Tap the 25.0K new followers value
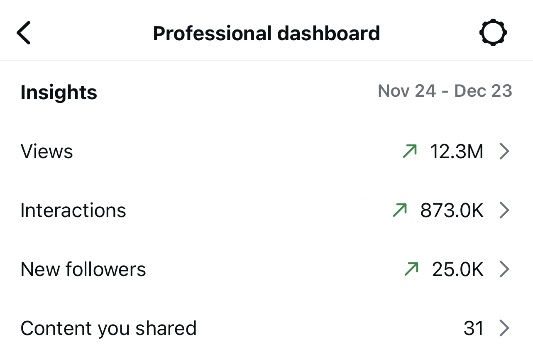The width and height of the screenshot is (533, 357). click(457, 269)
